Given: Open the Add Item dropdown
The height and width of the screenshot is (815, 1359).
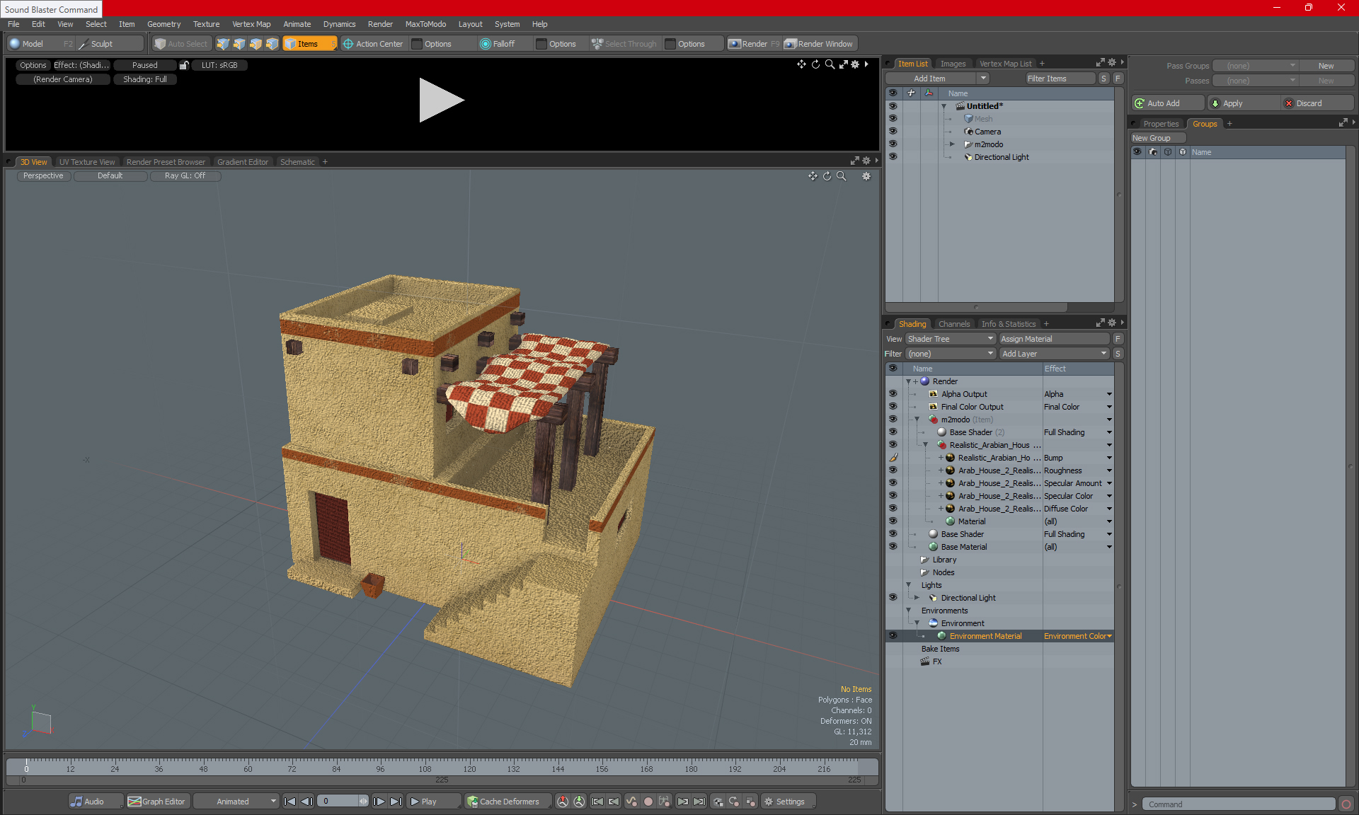Looking at the screenshot, I should pos(983,79).
